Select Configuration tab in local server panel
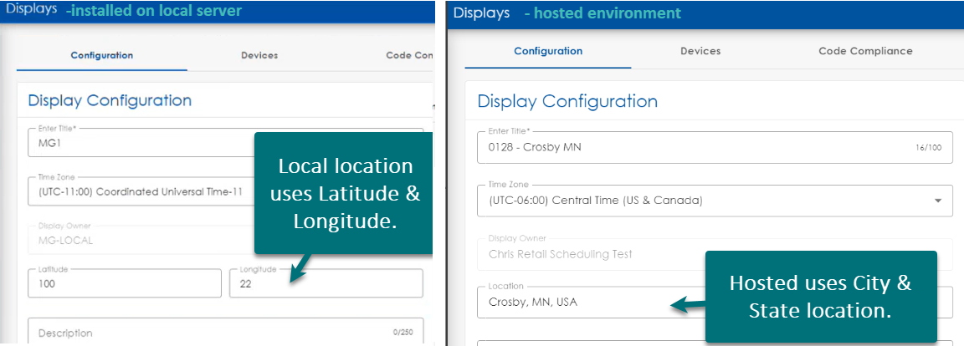 tap(101, 55)
